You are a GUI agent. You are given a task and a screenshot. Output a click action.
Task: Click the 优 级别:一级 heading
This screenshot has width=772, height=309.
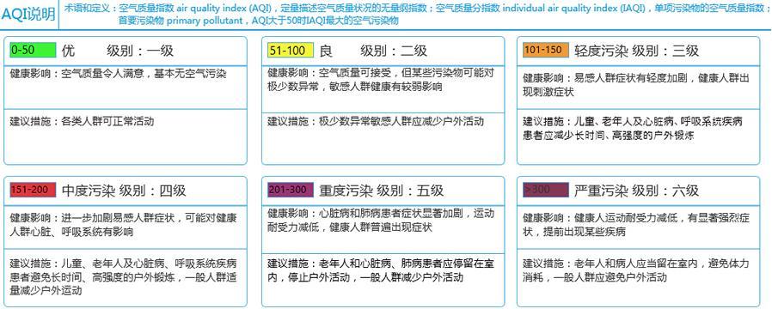point(118,51)
